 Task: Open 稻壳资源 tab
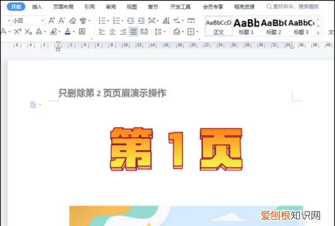(244, 7)
